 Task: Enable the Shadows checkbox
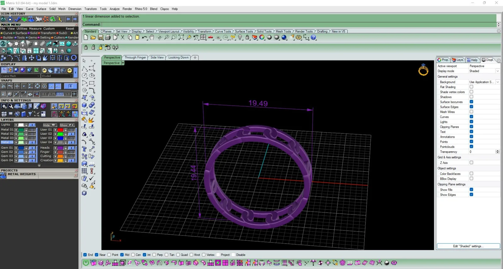[x=471, y=97]
